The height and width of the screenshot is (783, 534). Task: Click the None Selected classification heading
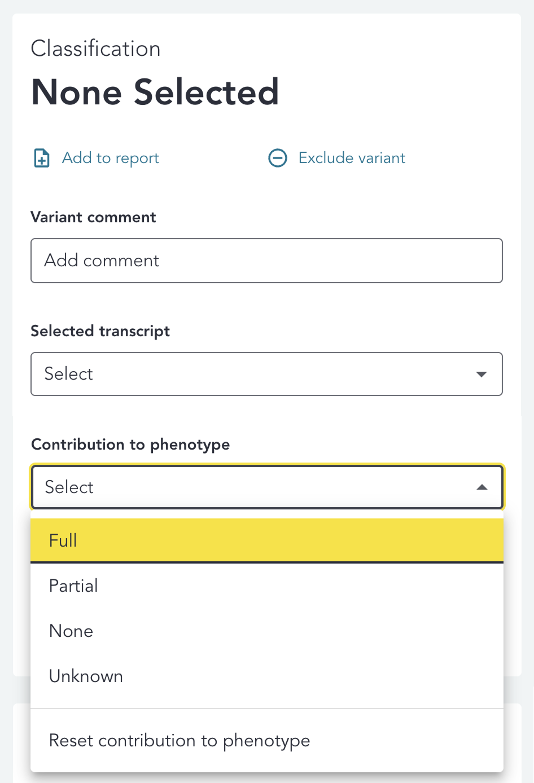tap(155, 92)
